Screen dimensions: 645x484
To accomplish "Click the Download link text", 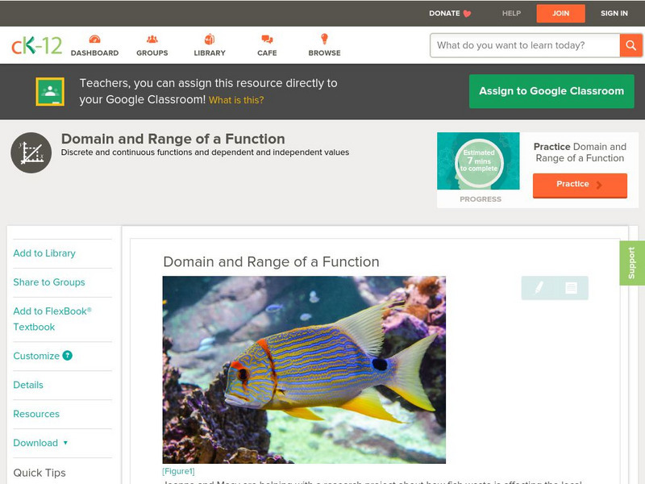I will click(35, 443).
